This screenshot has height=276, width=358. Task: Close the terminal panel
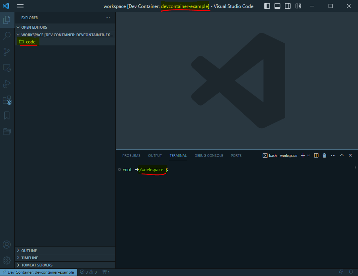(350, 155)
